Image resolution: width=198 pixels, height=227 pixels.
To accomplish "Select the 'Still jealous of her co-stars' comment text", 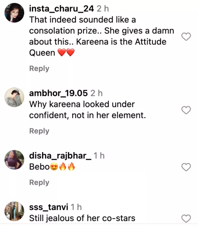I will [x=82, y=218].
